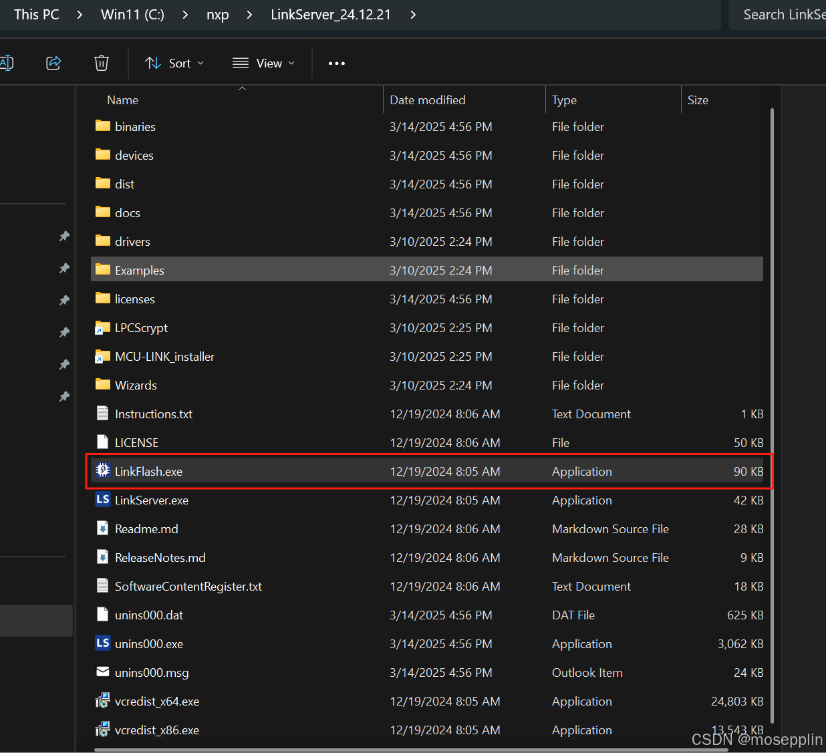Screen dimensions: 826x753
Task: Select the file name Readme.md
Action: click(146, 529)
